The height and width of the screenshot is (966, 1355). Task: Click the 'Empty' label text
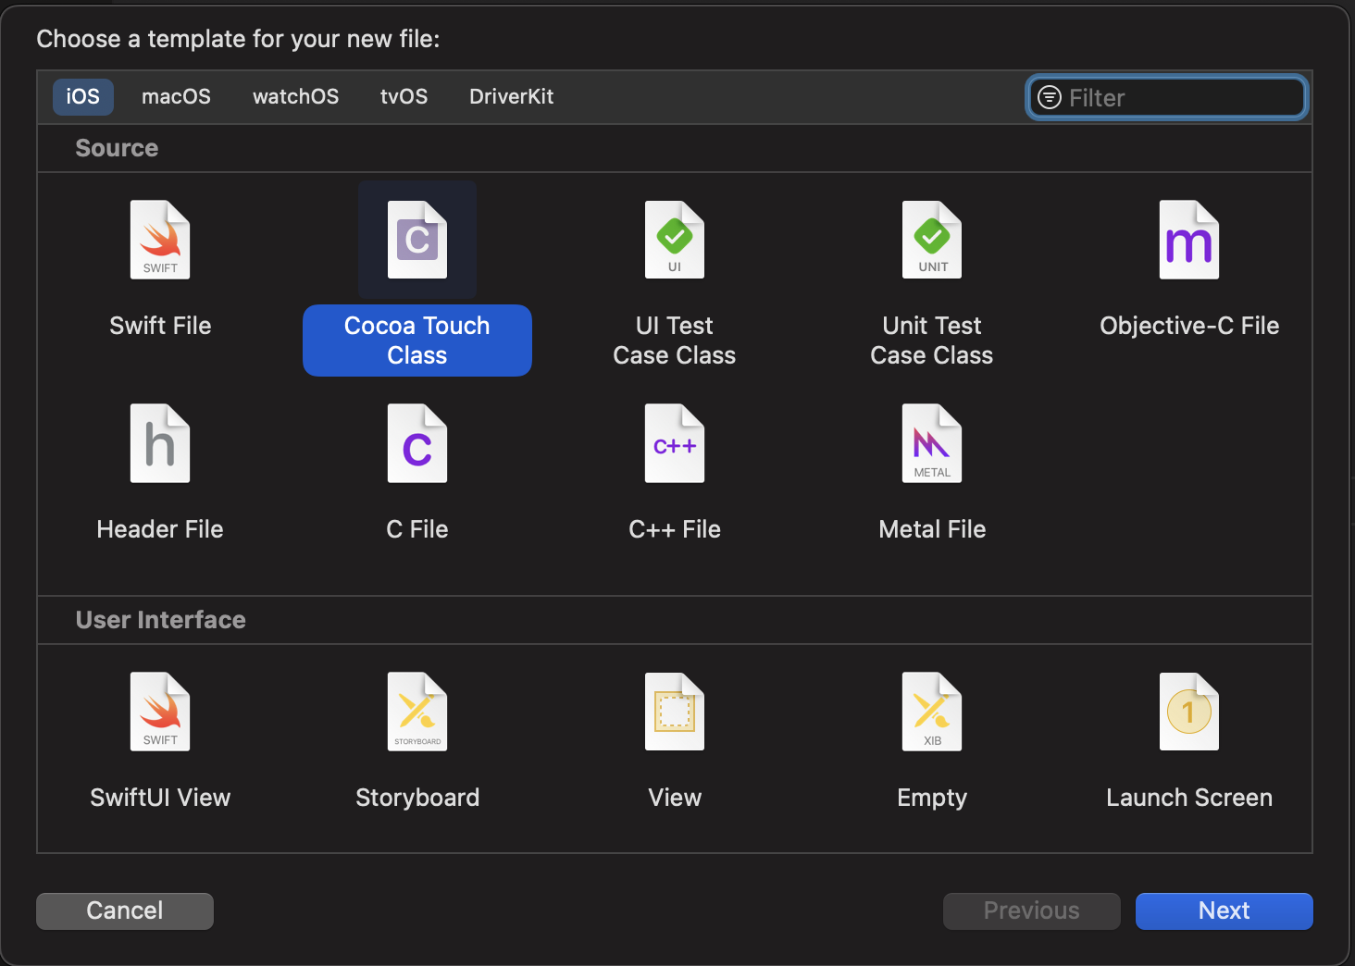932,799
